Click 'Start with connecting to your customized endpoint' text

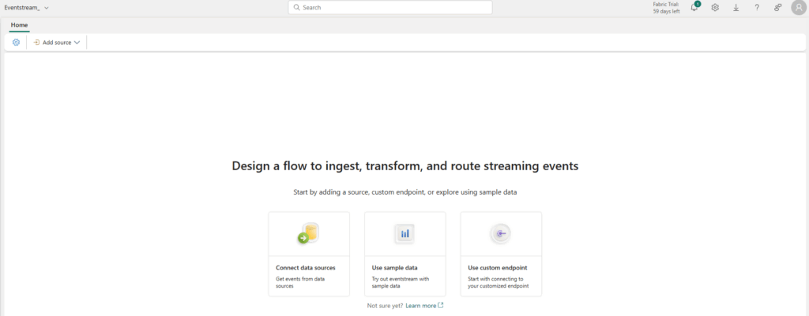(x=499, y=282)
